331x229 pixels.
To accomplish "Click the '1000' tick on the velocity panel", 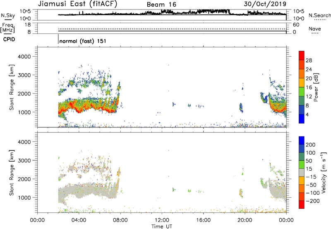I will coord(24,198).
